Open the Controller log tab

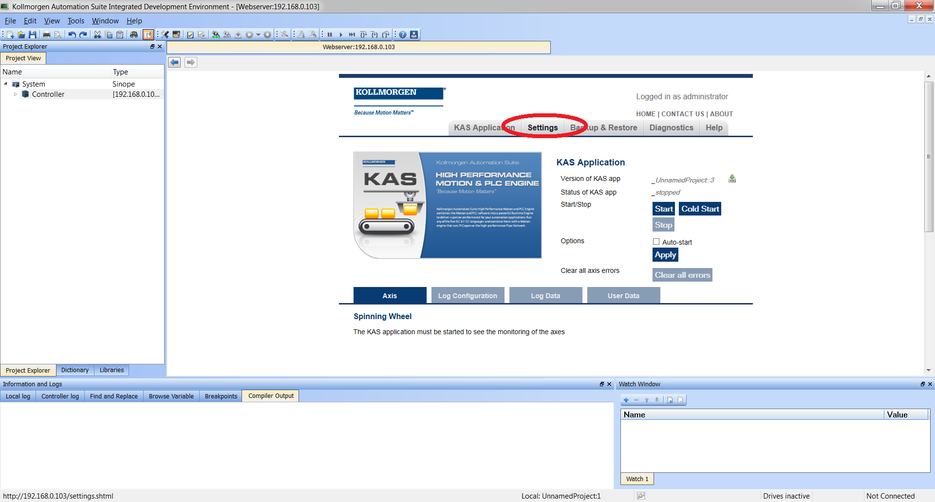[x=60, y=396]
